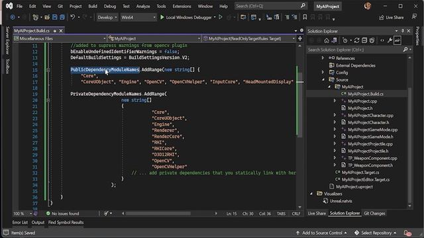Click the Open File folder icon
Screen dimensions: 424x238
click(47, 17)
